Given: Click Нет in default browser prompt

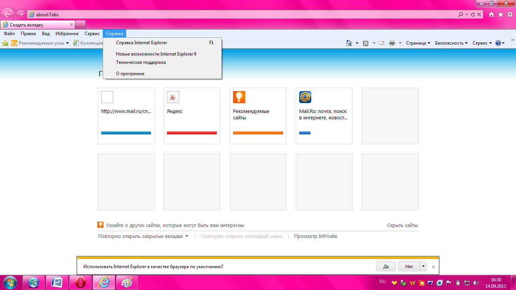Looking at the screenshot, I should point(409,266).
